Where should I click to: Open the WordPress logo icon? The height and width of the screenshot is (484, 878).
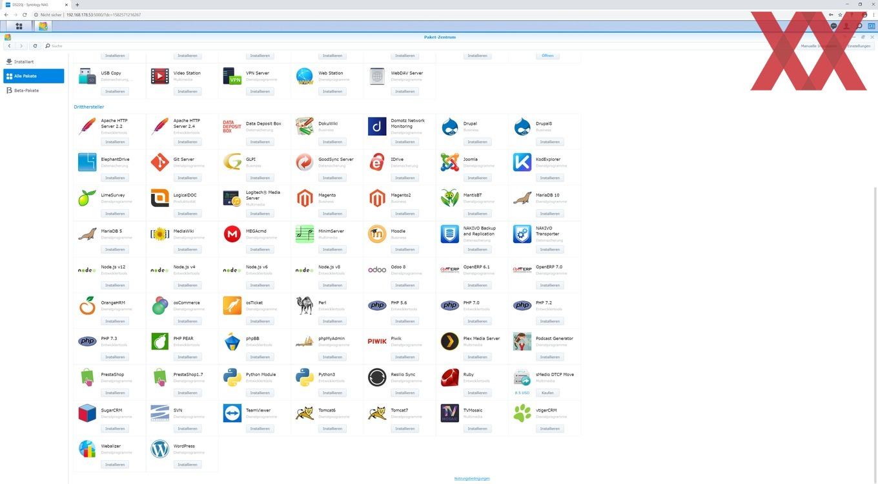pos(159,449)
